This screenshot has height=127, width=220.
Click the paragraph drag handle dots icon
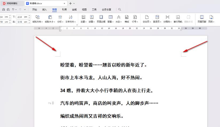click(x=53, y=103)
